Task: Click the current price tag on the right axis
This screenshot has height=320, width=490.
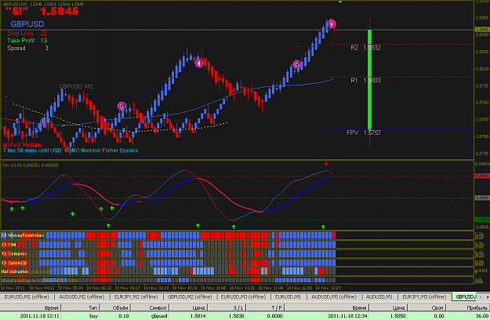Action: 482,29
